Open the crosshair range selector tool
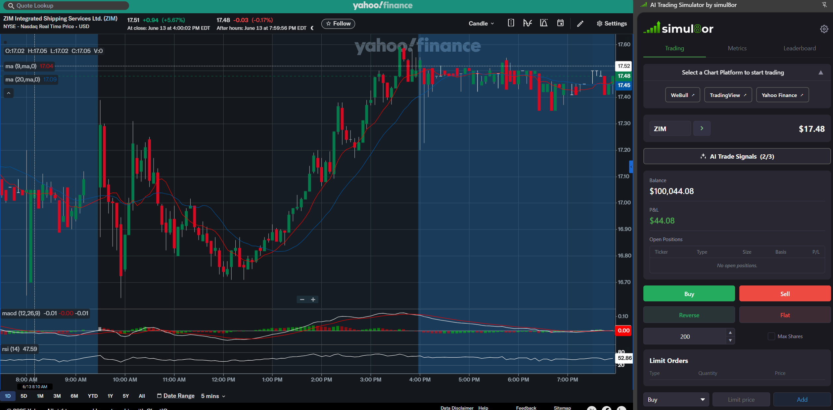The image size is (833, 410). coord(511,23)
